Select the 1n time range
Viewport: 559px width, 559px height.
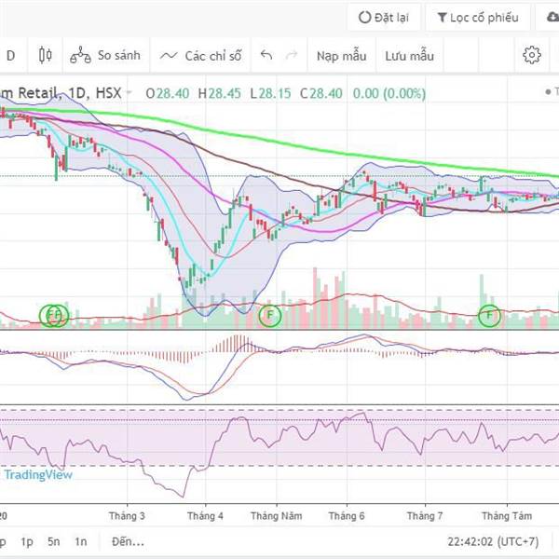[81, 541]
